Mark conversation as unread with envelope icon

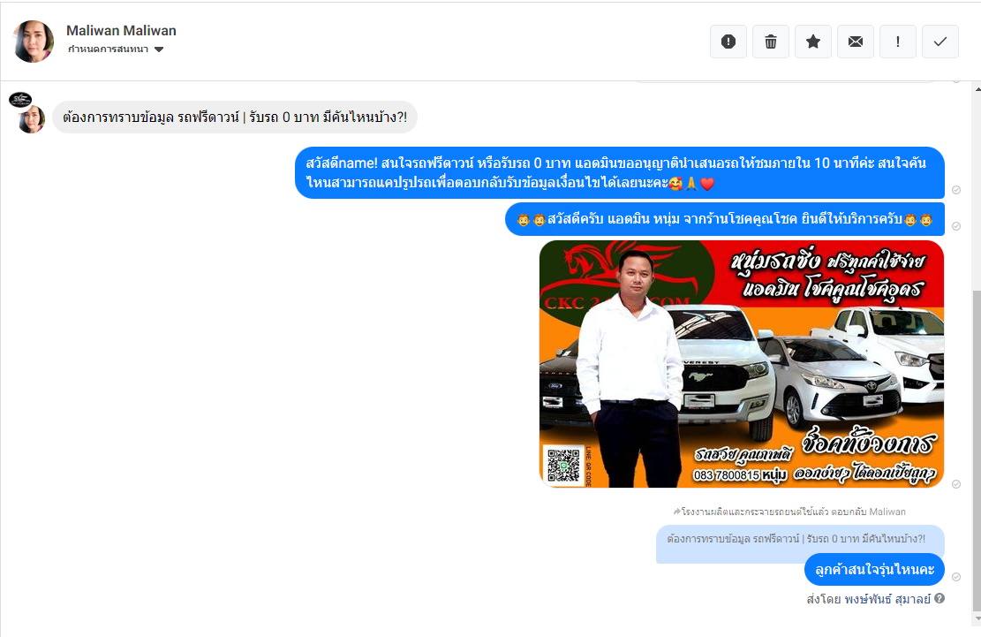pyautogui.click(x=856, y=42)
